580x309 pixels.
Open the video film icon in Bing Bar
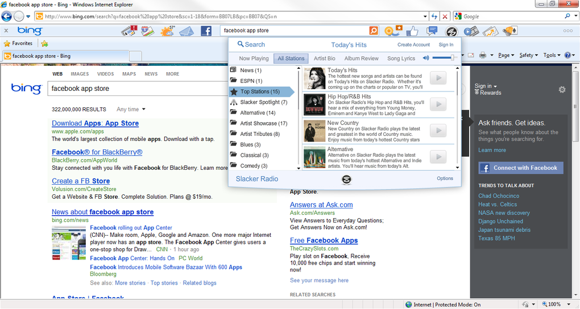tap(471, 31)
